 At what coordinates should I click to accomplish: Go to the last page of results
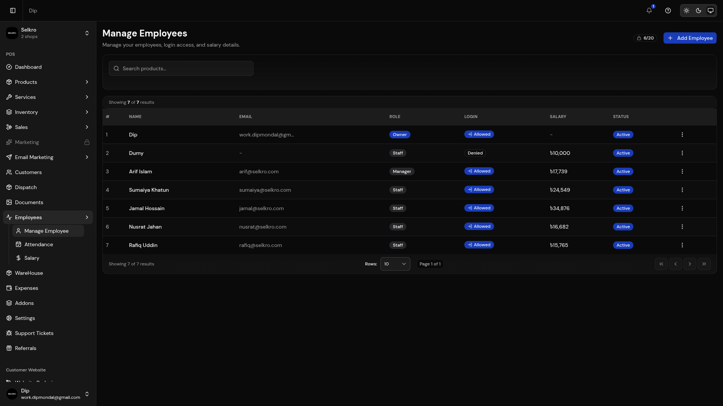tap(704, 264)
